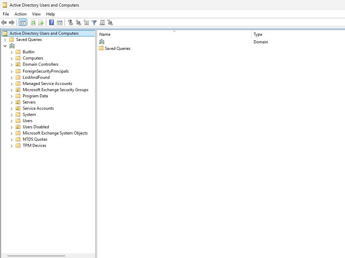Expand the System container arrow

point(12,115)
